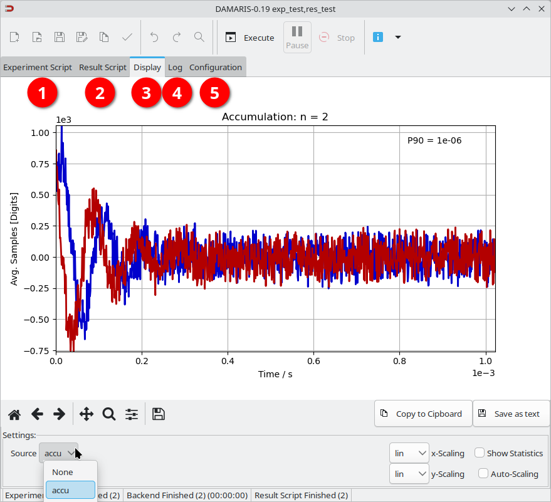The image size is (551, 502).
Task: Click the Stop button
Action: click(337, 38)
